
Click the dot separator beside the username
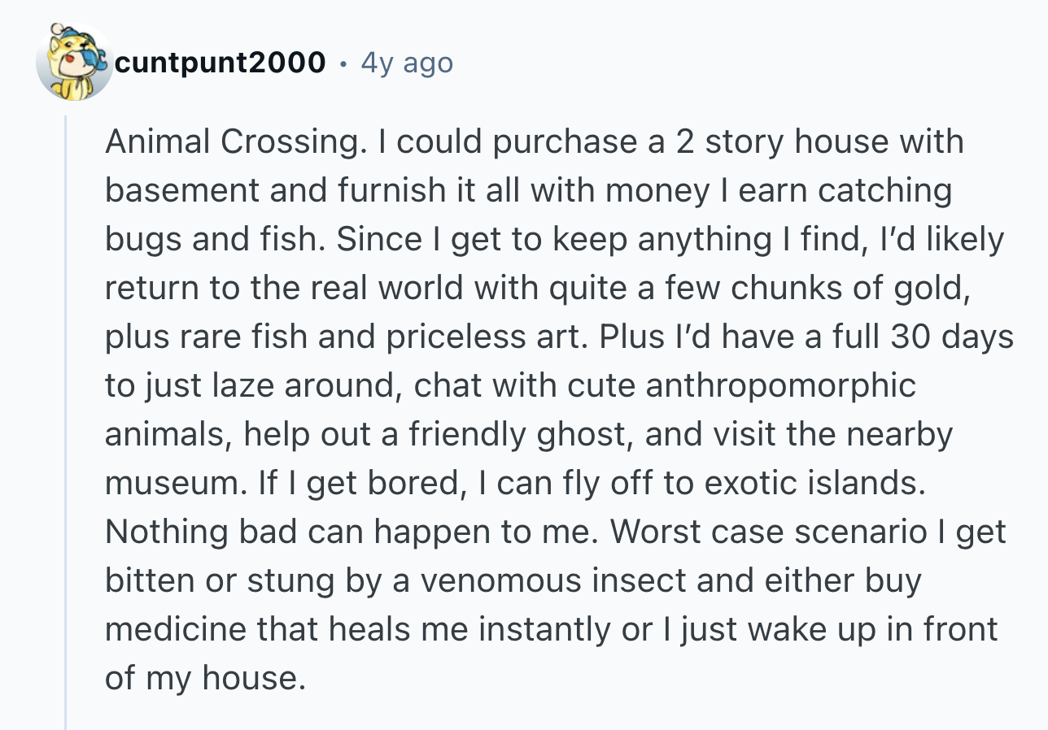[343, 63]
